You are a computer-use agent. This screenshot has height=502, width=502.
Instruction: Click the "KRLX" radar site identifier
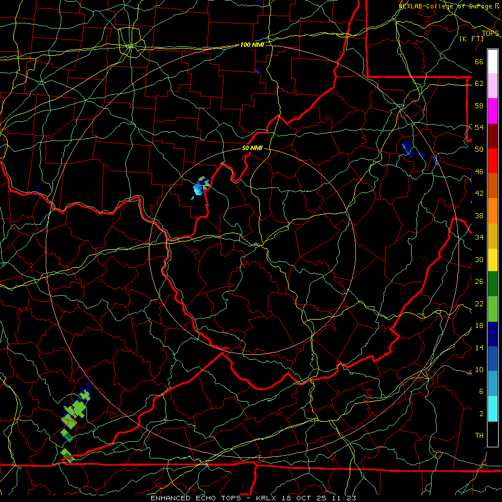tap(267, 498)
